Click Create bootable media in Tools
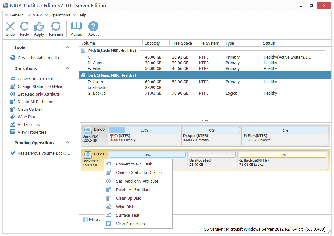Image resolution: width=334 pixels, height=236 pixels. pos(38,58)
